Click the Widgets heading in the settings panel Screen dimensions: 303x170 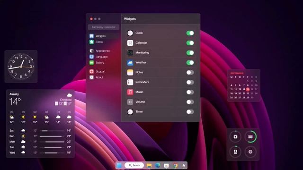click(x=130, y=19)
